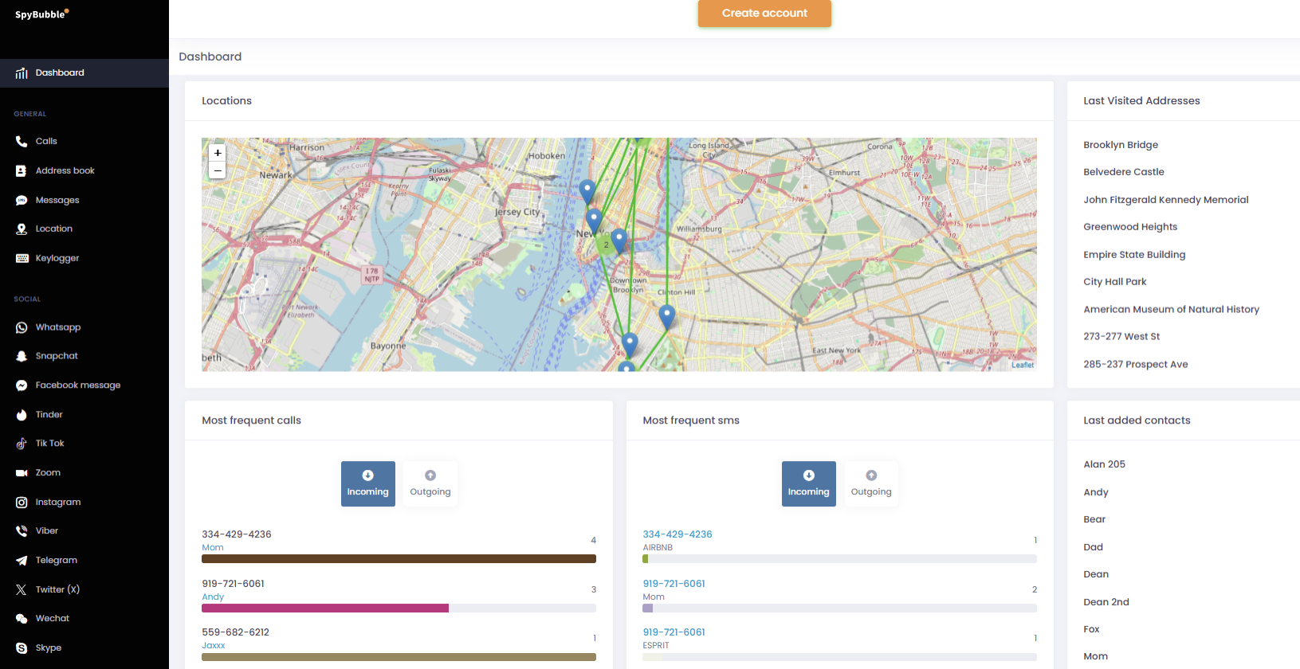Viewport: 1300px width, 669px height.
Task: Click sms number 334-429-4236 from AIRBNB
Action: 677,534
